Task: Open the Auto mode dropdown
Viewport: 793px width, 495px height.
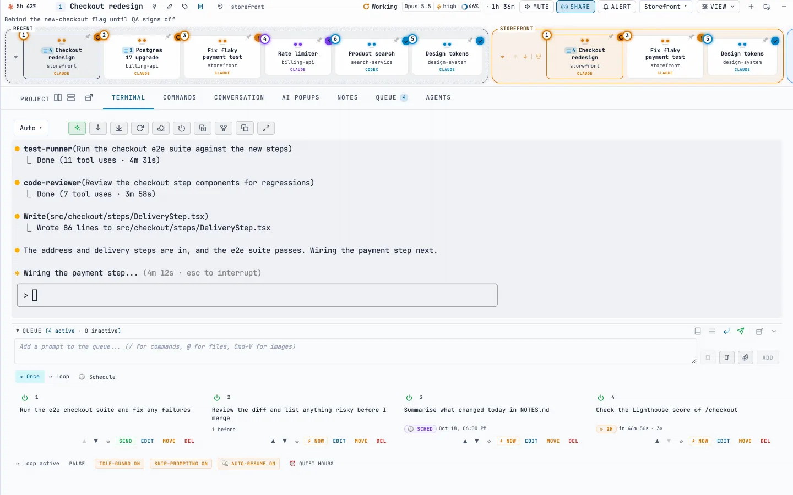Action: click(31, 128)
